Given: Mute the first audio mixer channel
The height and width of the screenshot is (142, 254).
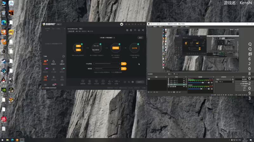Looking at the screenshot, I should tap(209, 83).
